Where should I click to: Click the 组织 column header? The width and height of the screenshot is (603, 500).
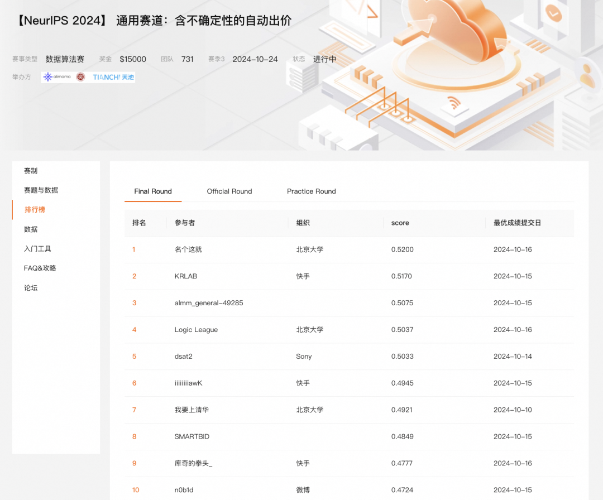click(x=303, y=223)
